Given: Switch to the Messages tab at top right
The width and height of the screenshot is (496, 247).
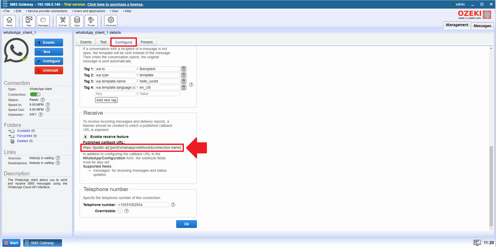Looking at the screenshot, I should (x=482, y=26).
